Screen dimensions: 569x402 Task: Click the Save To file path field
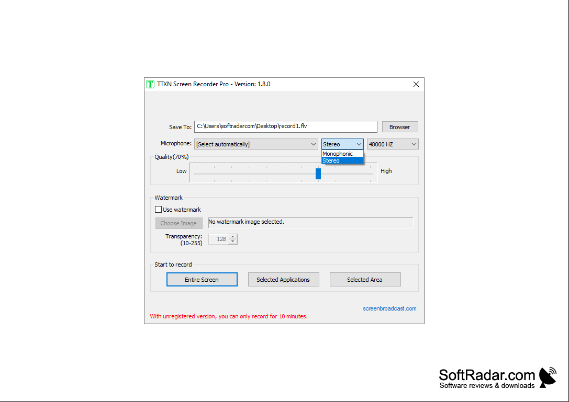coord(286,127)
